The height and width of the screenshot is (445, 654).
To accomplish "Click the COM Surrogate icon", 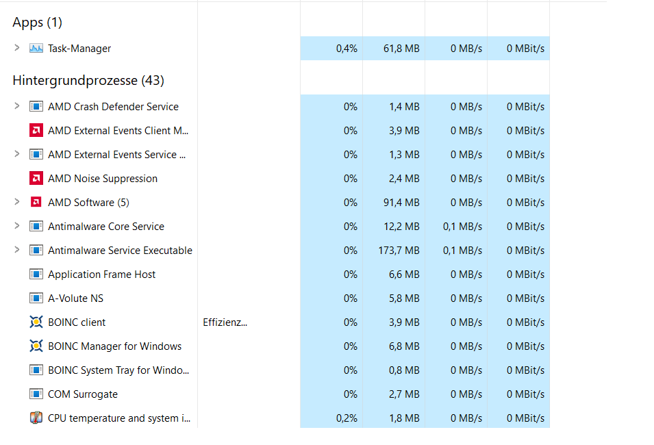I will 36,394.
